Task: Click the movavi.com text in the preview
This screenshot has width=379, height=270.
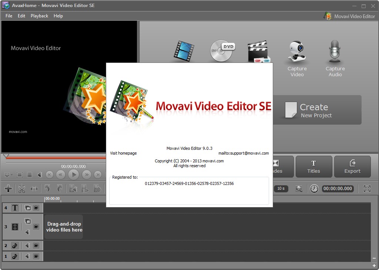Action: [x=18, y=132]
